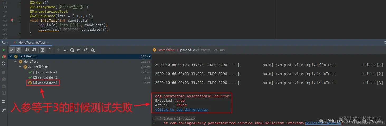This screenshot has height=126, width=386.
Task: Click the @ValueSource annotation line
Action: point(61,16)
